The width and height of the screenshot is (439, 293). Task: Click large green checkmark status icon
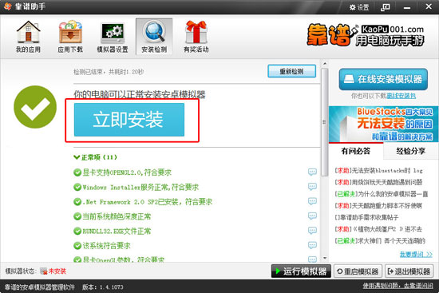coord(35,107)
